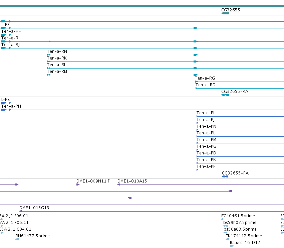Viewport: 284px width, 248px height.
Task: Click the Ten-a-RL transcript start glyph
Action: tap(48, 68)
